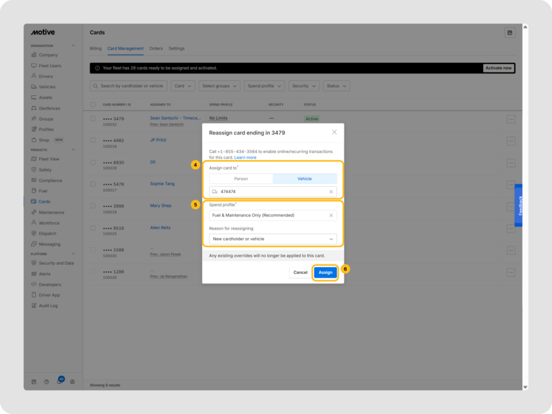Image resolution: width=552 pixels, height=414 pixels.
Task: Clear the 474474 vehicle field
Action: [331, 192]
